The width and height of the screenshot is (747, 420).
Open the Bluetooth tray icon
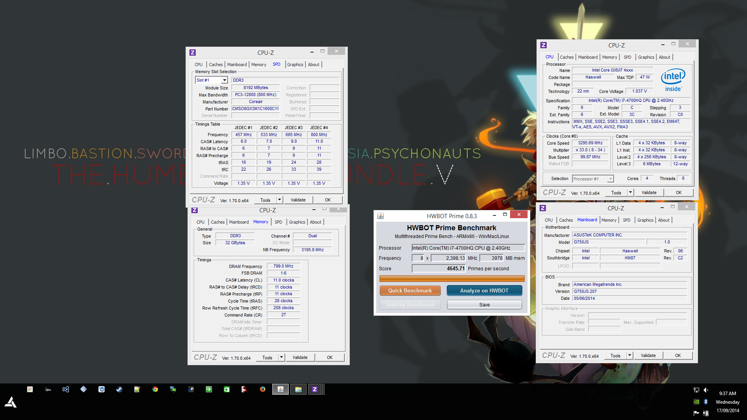[706, 402]
